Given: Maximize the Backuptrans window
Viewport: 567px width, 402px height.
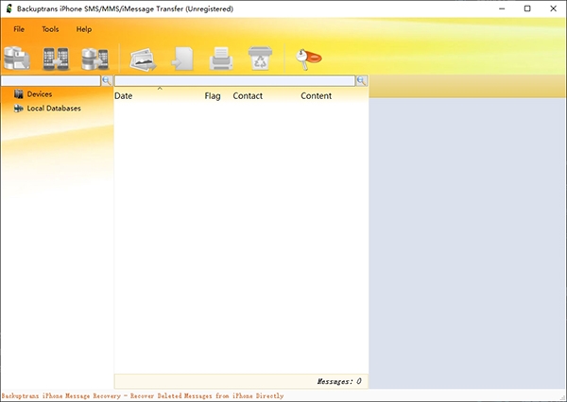Looking at the screenshot, I should click(x=527, y=8).
